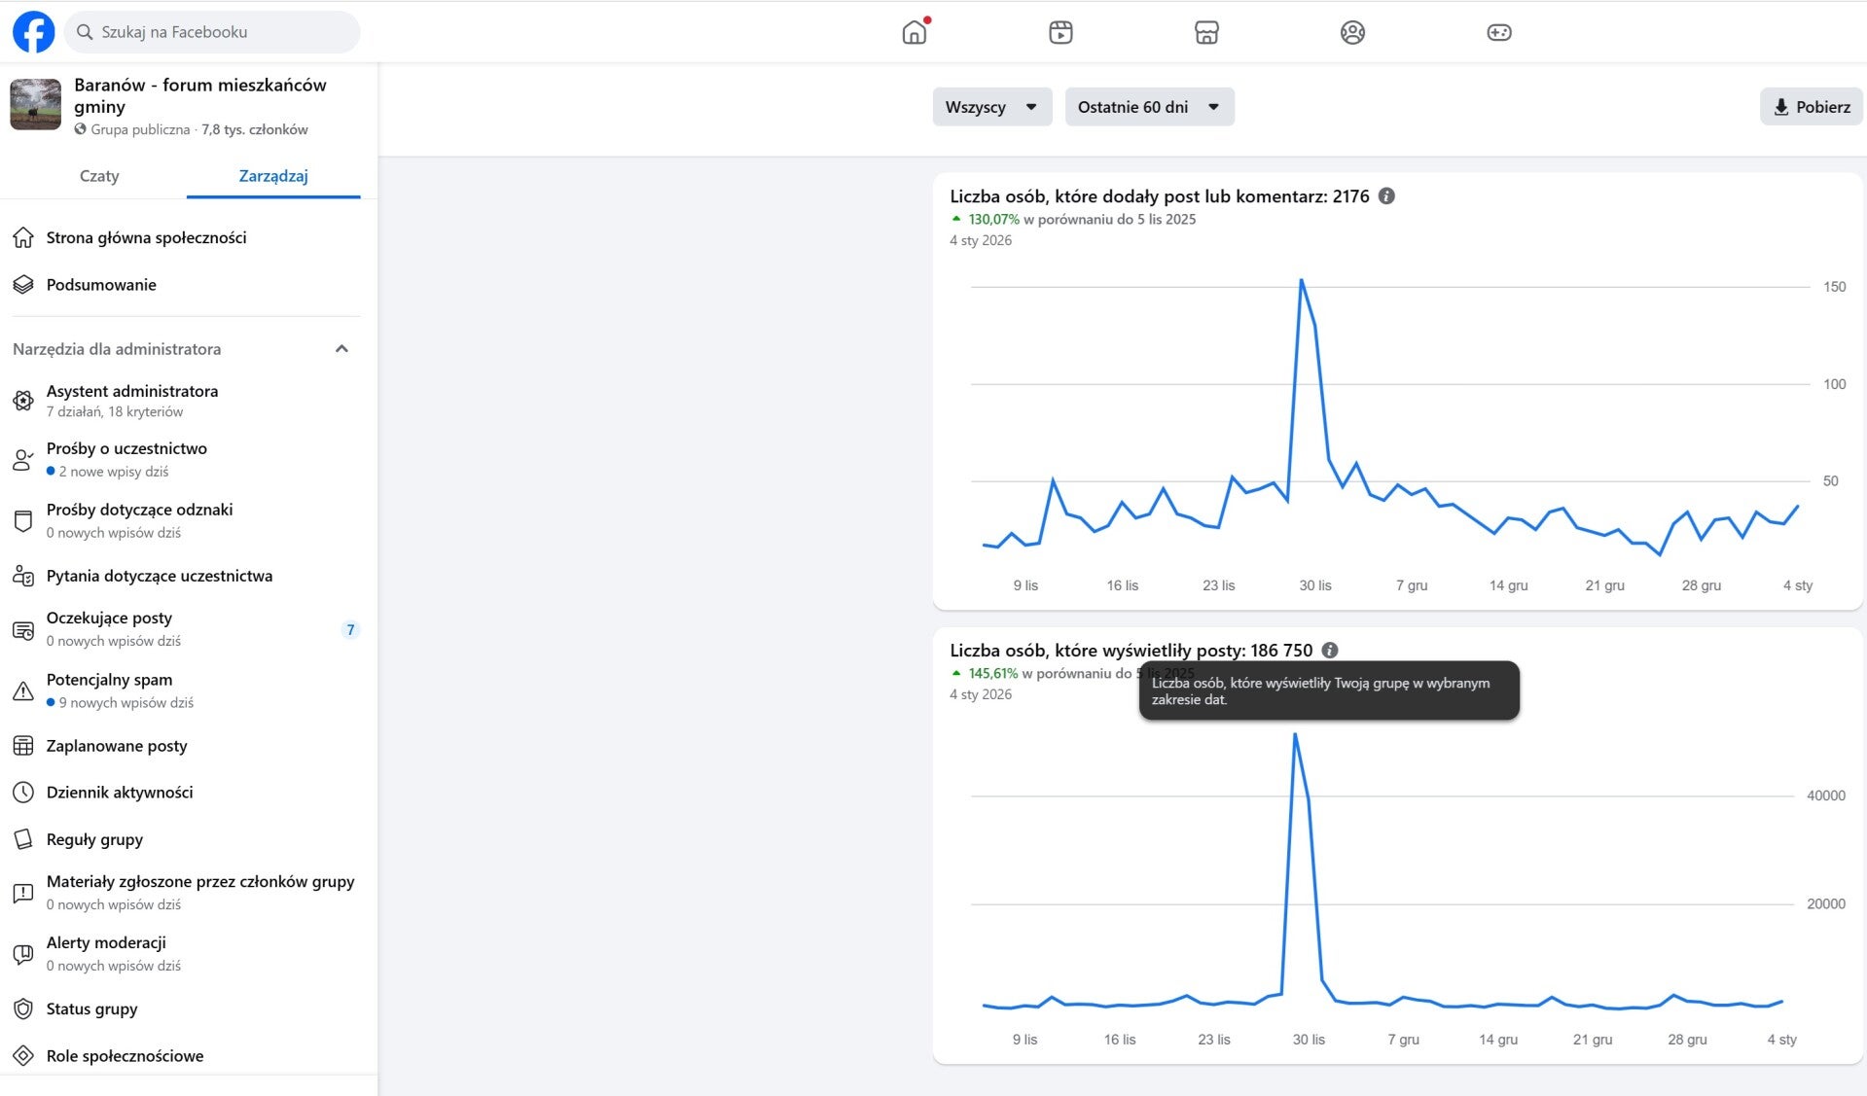Click the Baranów group cover thumbnail

pyautogui.click(x=36, y=105)
